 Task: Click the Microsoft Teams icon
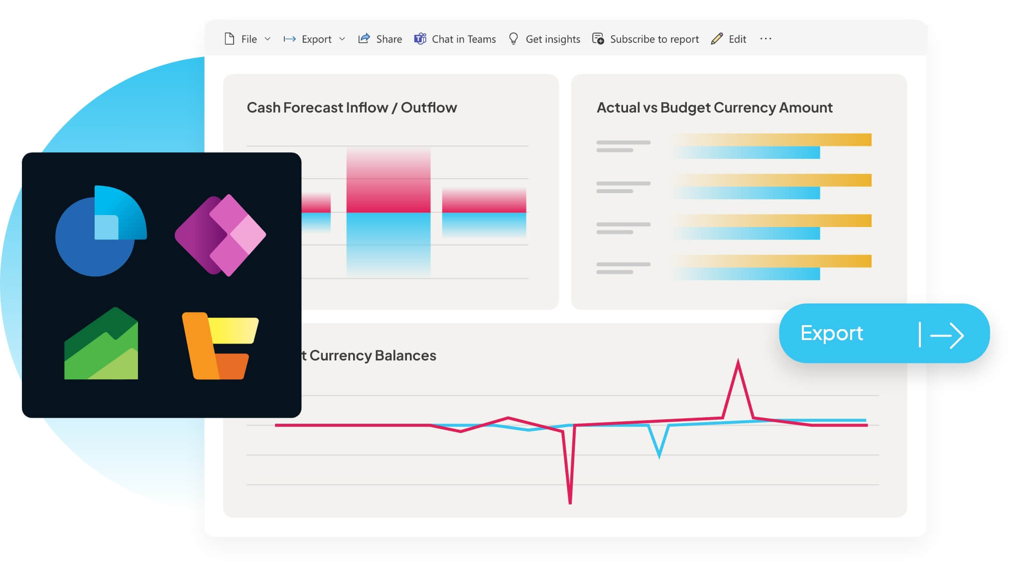(x=420, y=39)
